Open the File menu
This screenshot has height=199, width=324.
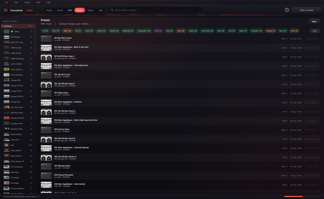[x=6, y=2]
